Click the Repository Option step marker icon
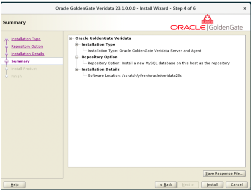Image resolution: width=251 pixels, height=190 pixels. click(x=6, y=46)
